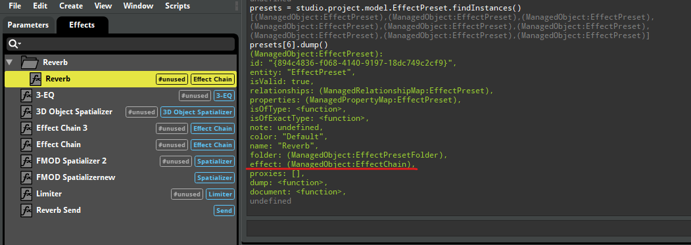This screenshot has height=245, width=691.
Task: Click the isValid: true console line
Action: coord(282,81)
